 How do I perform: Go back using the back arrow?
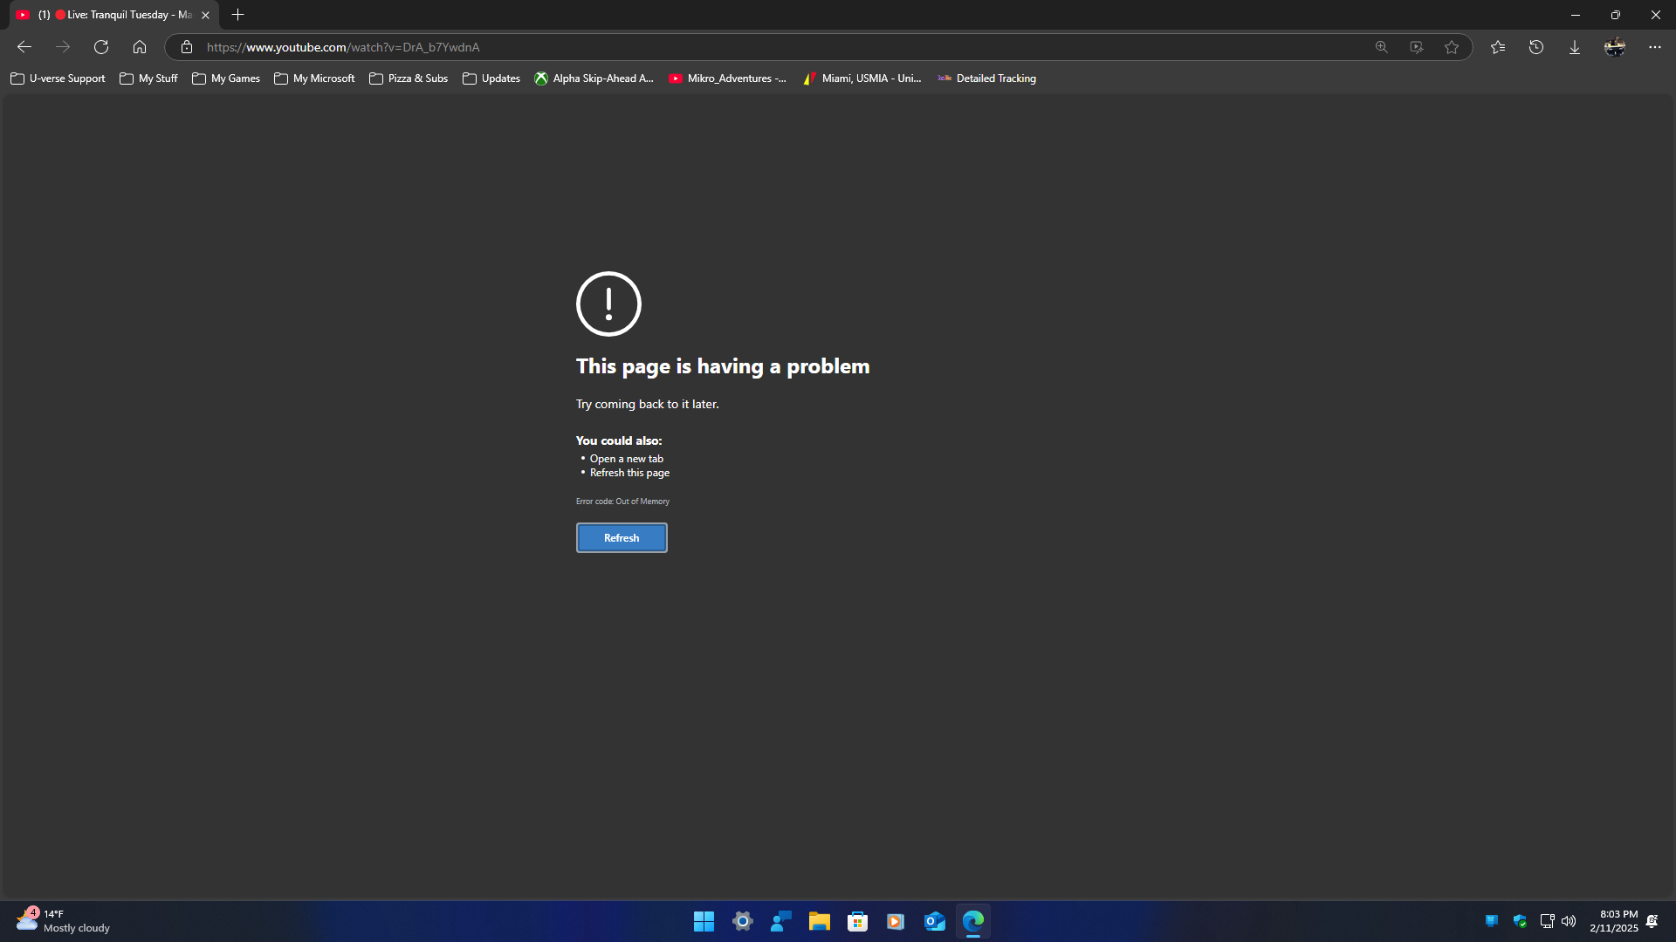click(24, 47)
